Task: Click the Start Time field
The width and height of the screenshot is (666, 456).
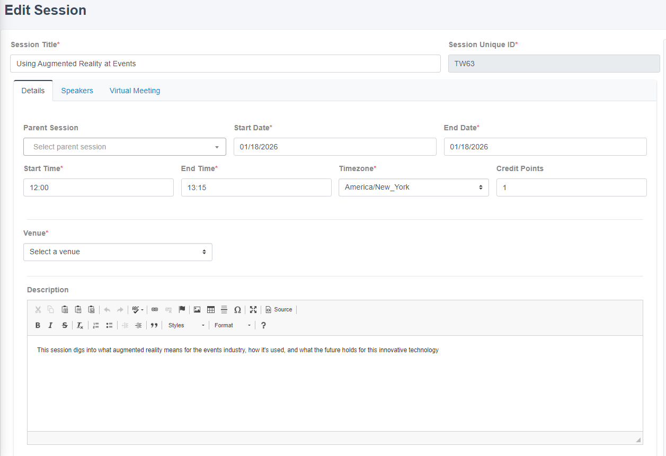Action: pos(99,187)
